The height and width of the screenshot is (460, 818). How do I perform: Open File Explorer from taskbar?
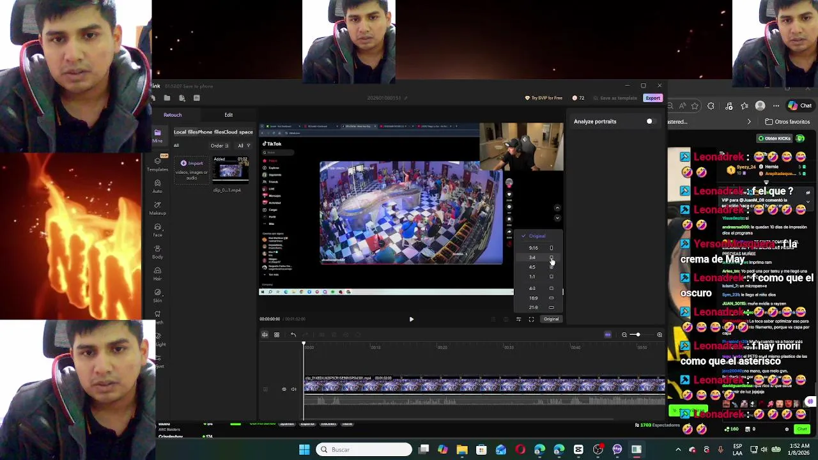pos(462,450)
